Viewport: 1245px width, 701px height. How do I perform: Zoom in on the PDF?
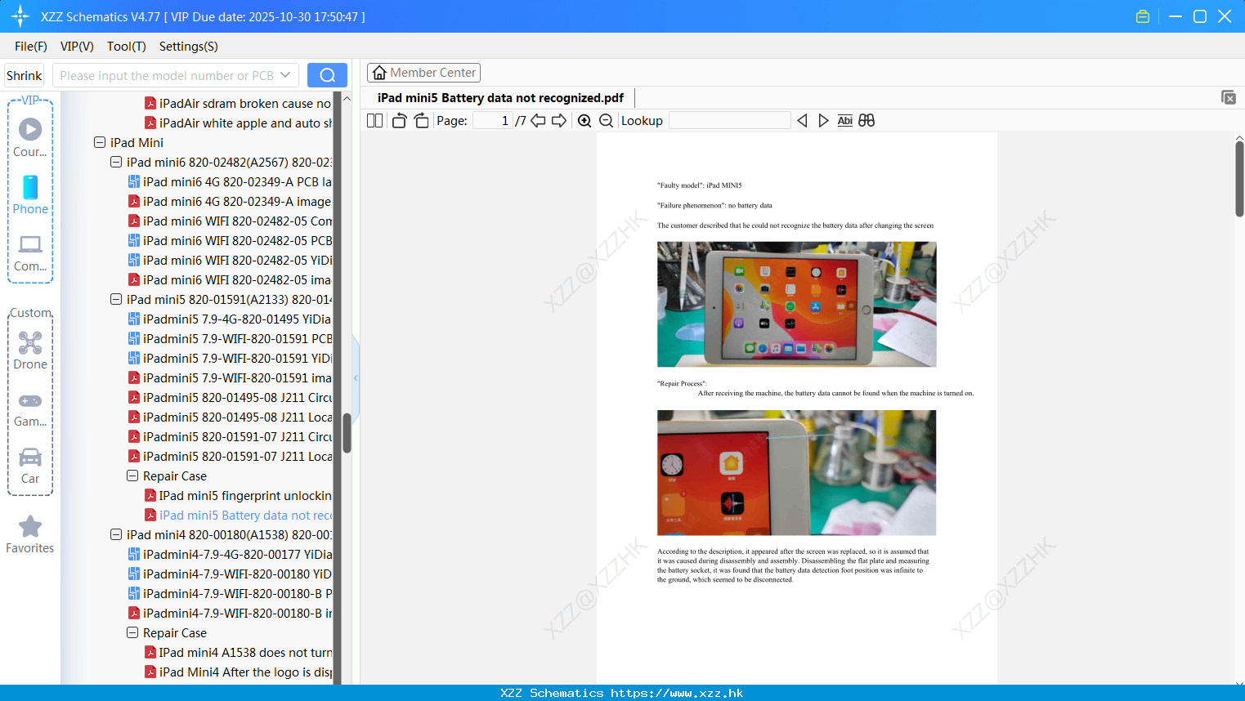[x=584, y=121]
